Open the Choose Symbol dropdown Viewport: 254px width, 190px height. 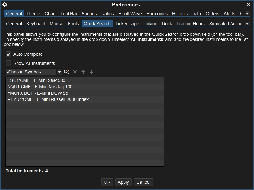59,72
